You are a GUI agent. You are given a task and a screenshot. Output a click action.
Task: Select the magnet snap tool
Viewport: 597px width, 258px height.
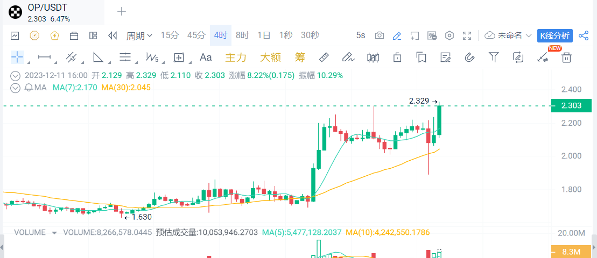(469, 57)
